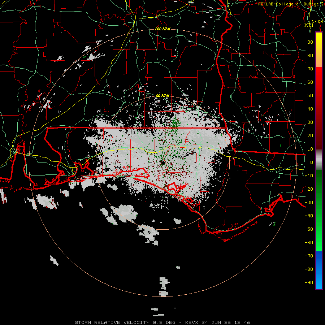Select the -70 label on velocity scale
The image size is (325, 325).
coord(309,256)
